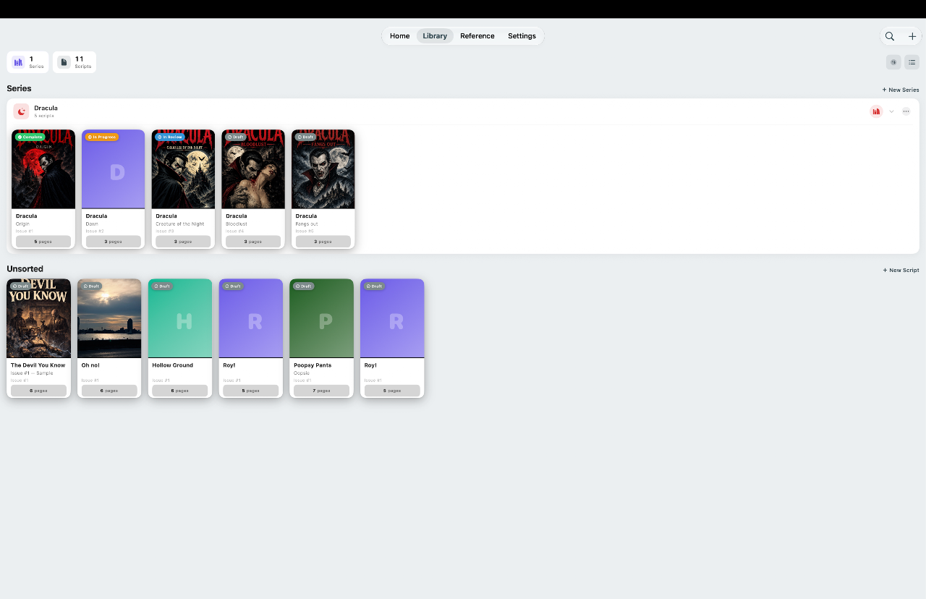Open the Settings tab

[x=522, y=36]
